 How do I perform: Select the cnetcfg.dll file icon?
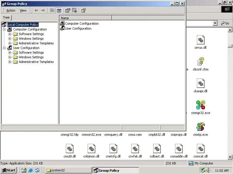coord(113,148)
